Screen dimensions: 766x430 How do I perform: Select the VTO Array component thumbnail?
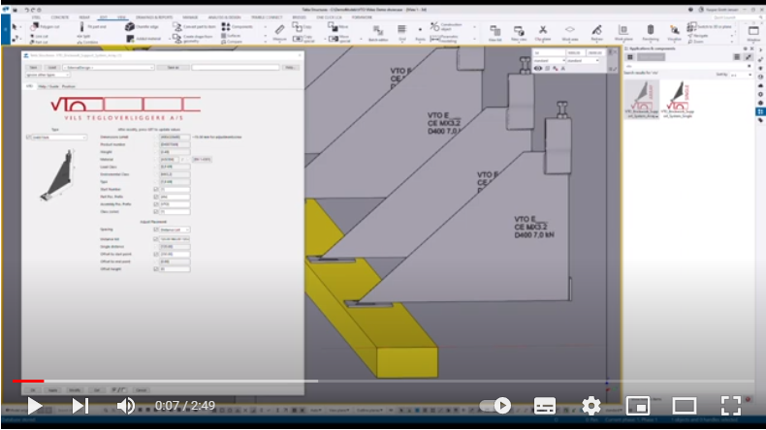click(x=642, y=99)
